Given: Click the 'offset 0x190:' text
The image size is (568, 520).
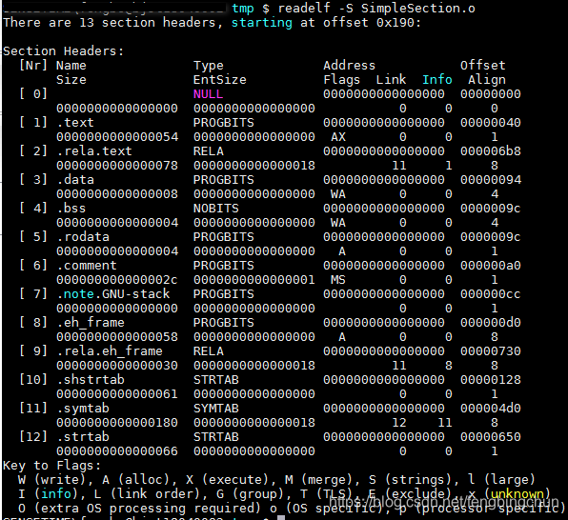Looking at the screenshot, I should click(373, 23).
